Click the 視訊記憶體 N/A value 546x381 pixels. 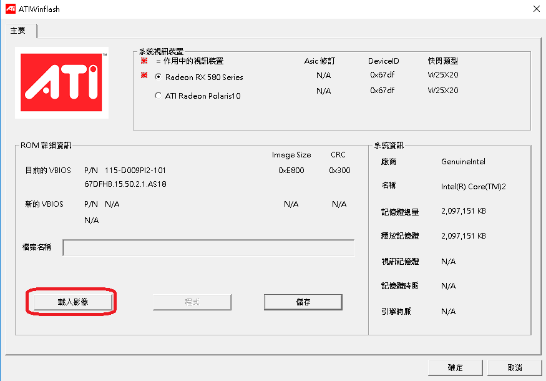(448, 262)
